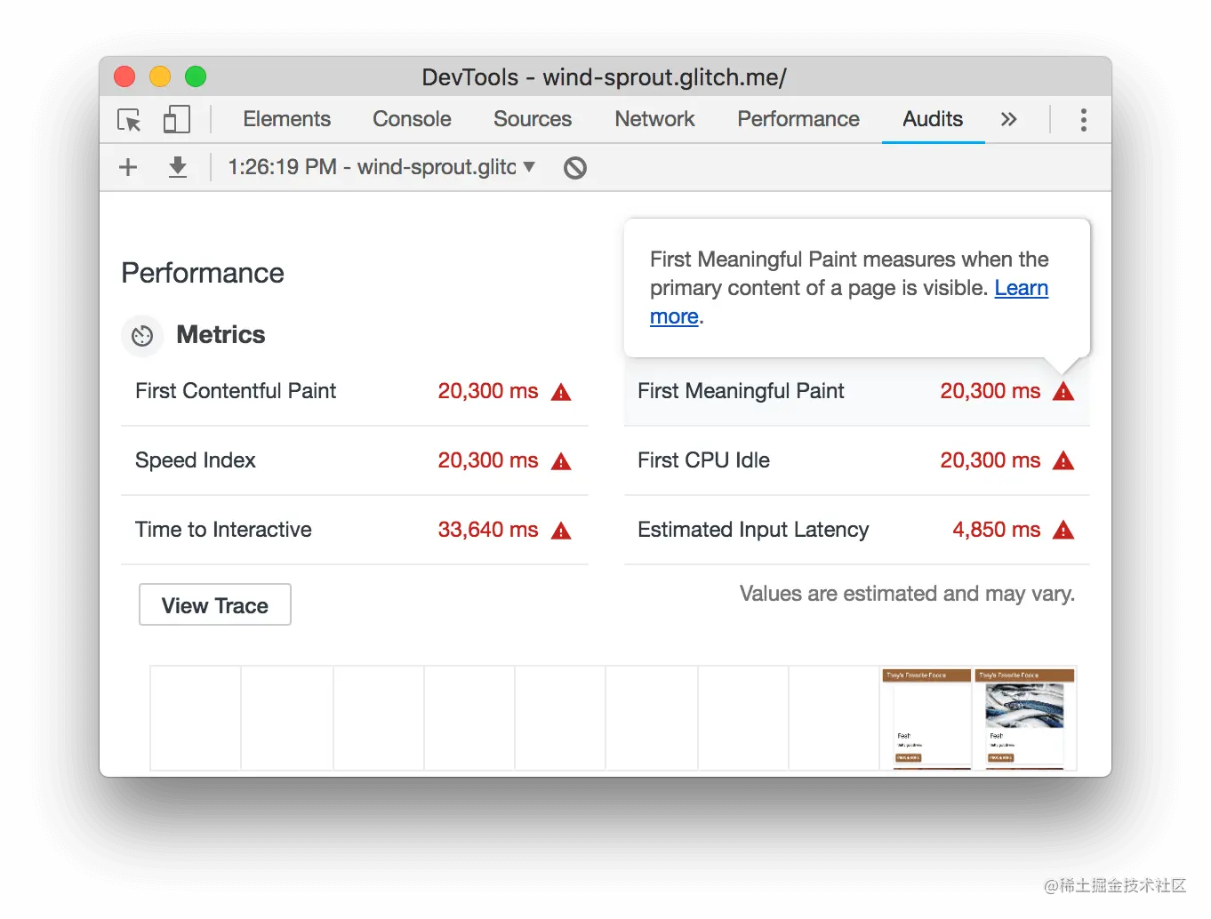Click the Estimated Input Latency label
The image size is (1211, 919).
753,530
